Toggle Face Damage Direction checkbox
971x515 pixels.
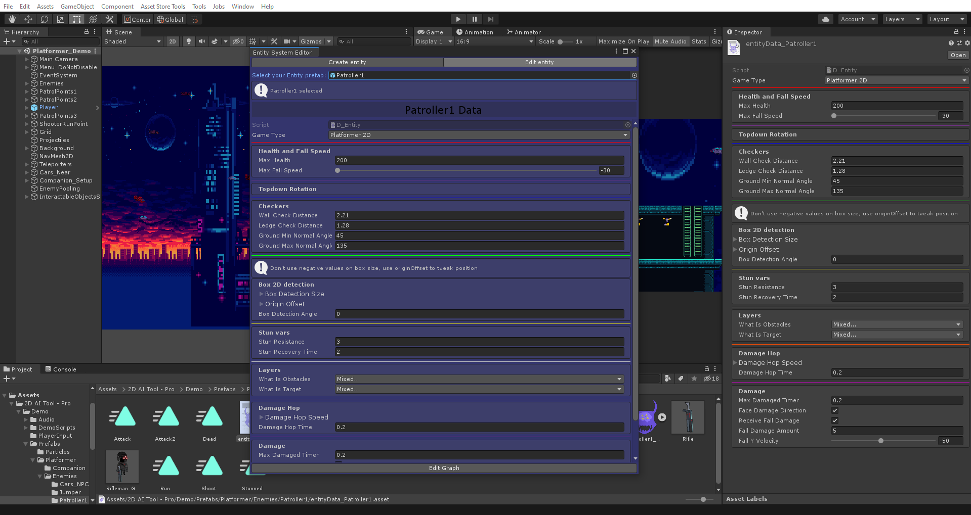pos(835,410)
